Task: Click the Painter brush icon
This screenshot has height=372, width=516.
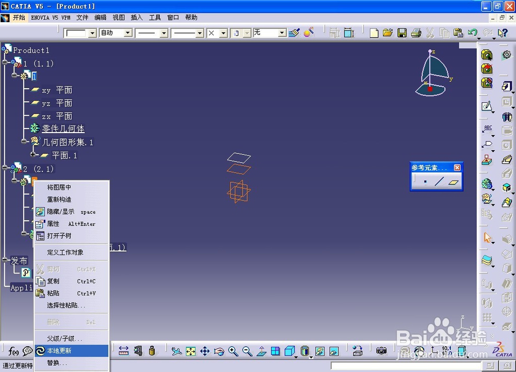Action: coord(294,33)
